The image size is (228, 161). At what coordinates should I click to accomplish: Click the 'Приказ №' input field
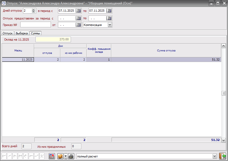point(35,25)
